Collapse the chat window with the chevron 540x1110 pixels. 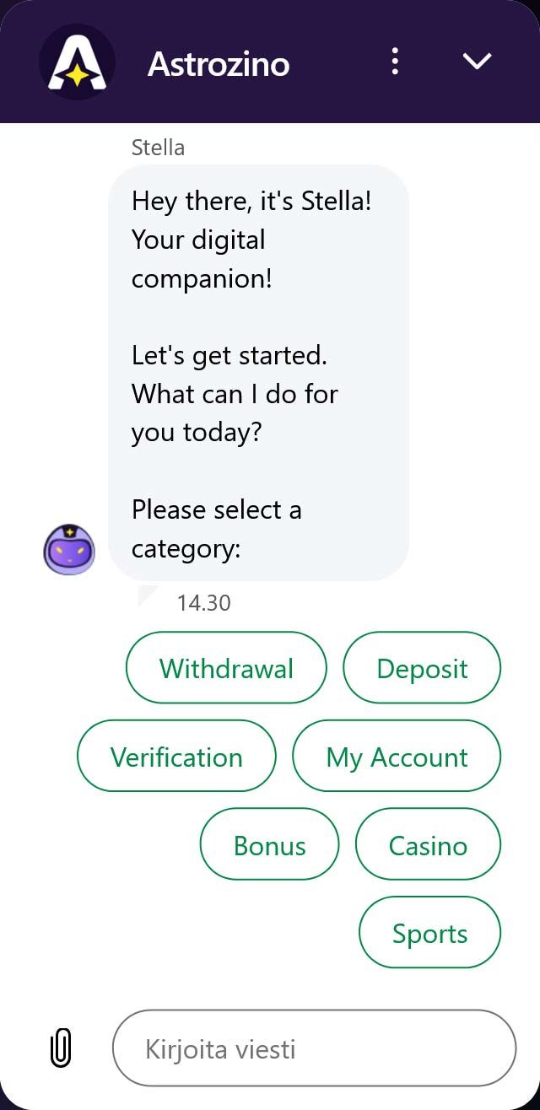478,62
